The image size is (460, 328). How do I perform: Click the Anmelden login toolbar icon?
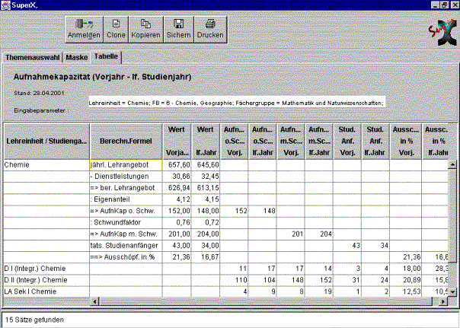[84, 30]
